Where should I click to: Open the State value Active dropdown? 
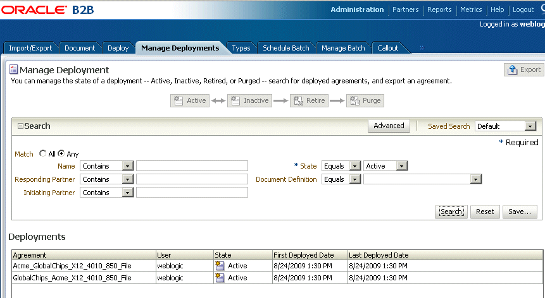[x=385, y=166]
